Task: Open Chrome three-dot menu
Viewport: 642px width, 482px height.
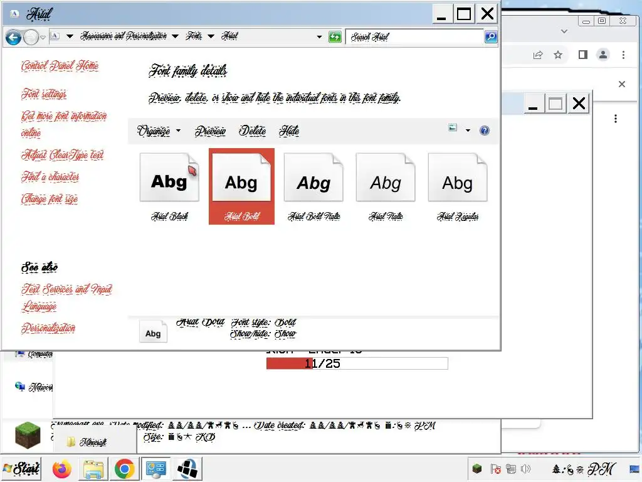Action: tap(623, 55)
